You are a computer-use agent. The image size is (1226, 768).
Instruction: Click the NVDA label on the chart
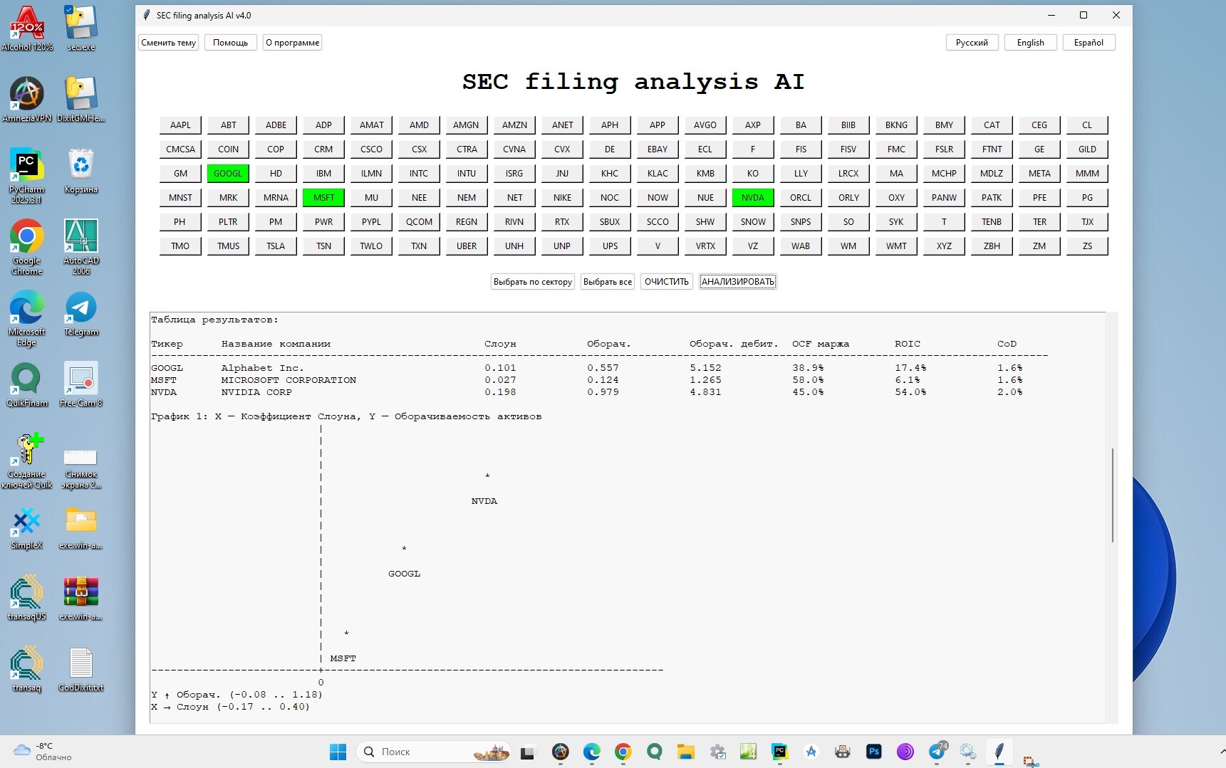click(x=484, y=501)
